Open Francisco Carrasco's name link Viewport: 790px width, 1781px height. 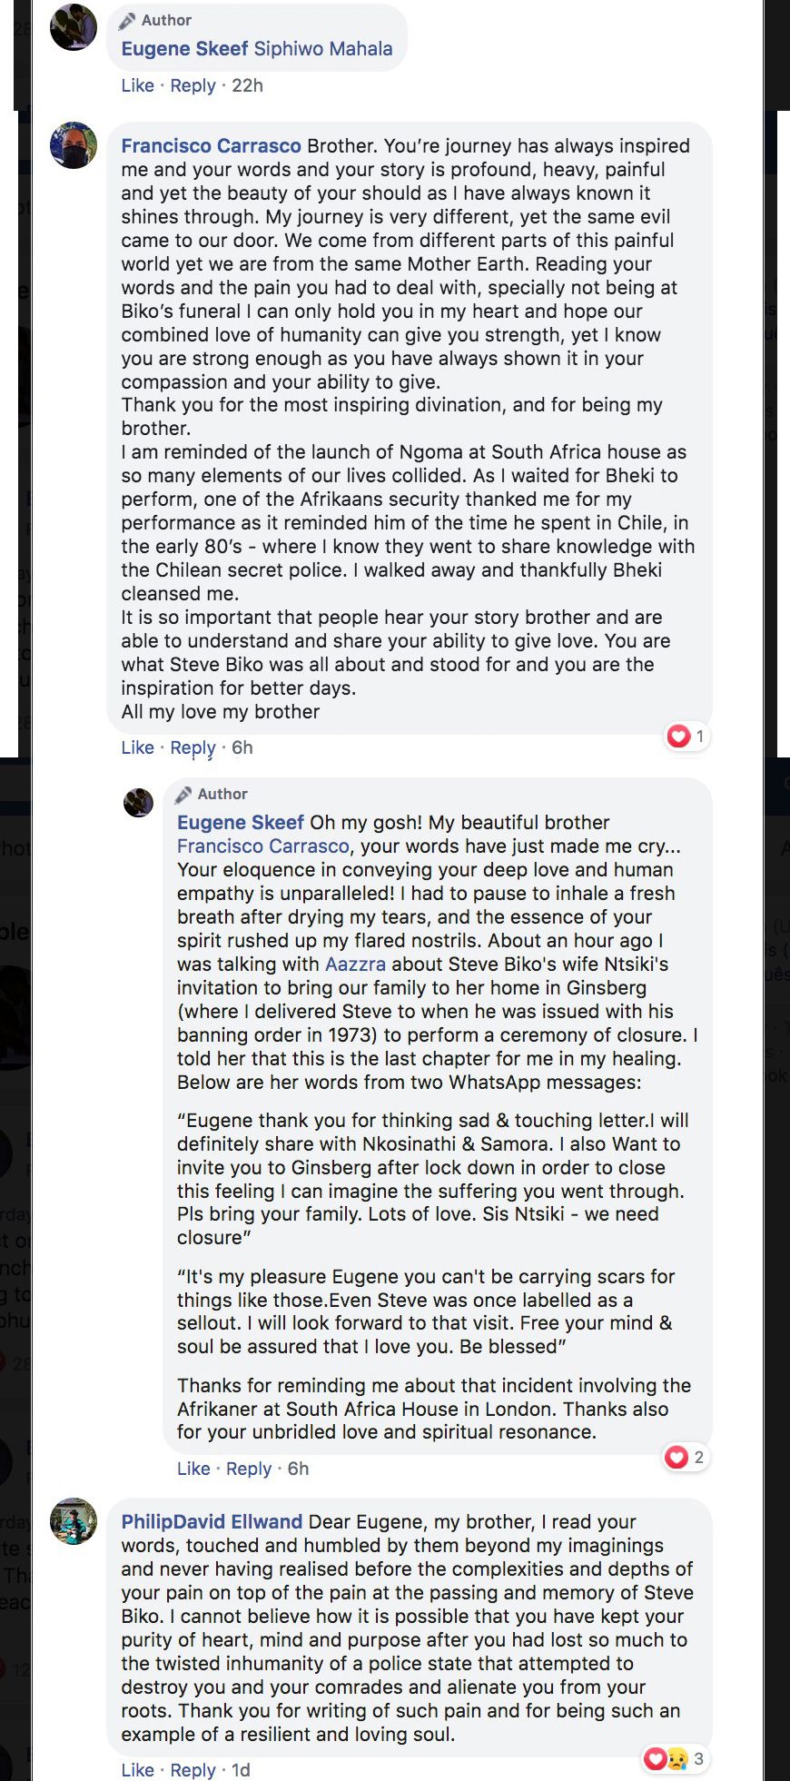coord(211,146)
